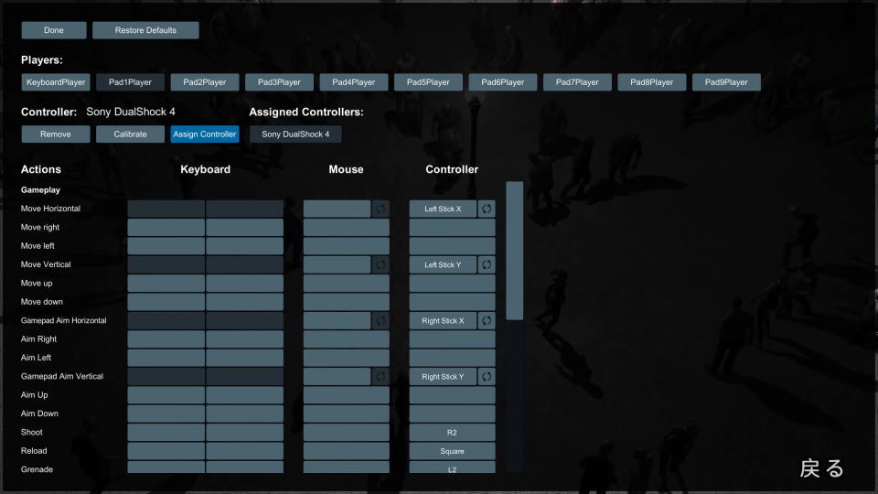This screenshot has height=494, width=878.
Task: Click mouse invert icon for Move Vertical
Action: pyautogui.click(x=380, y=265)
